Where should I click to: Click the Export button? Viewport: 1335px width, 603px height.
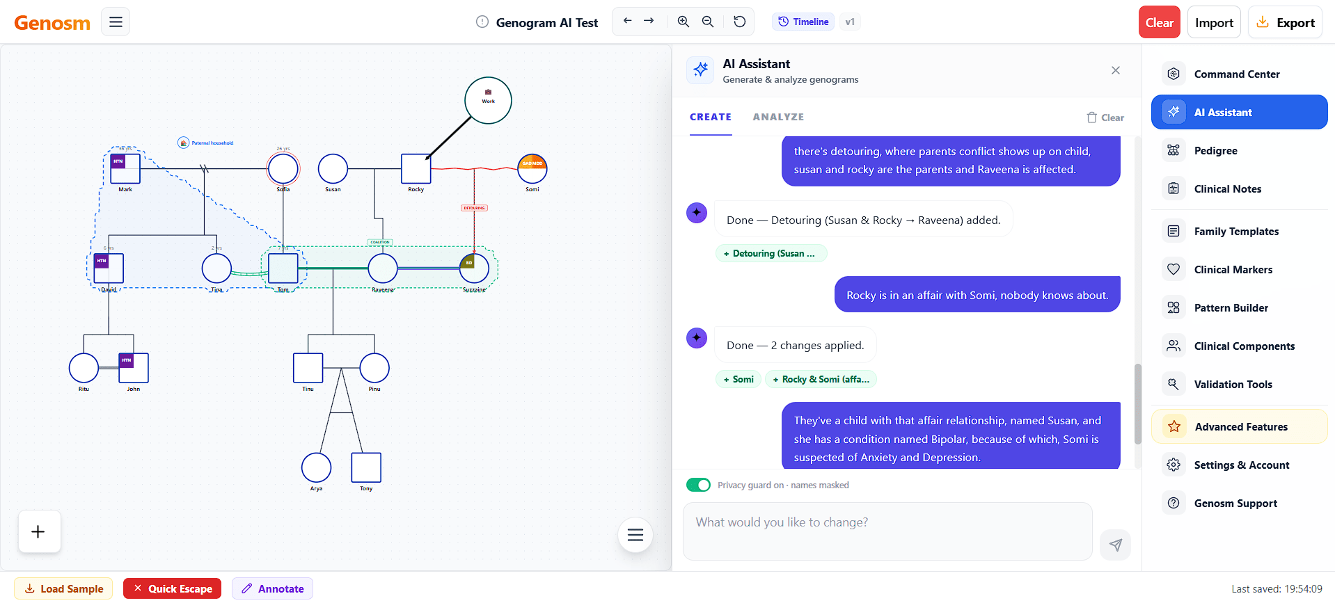1285,22
